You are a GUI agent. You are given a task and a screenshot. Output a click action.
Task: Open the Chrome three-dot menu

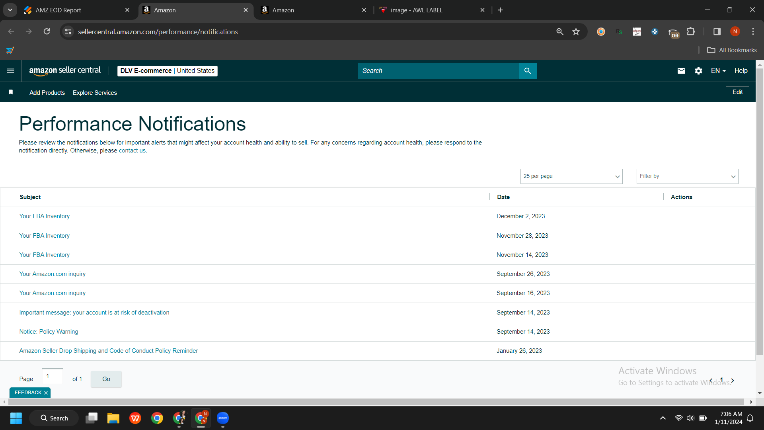click(x=753, y=31)
